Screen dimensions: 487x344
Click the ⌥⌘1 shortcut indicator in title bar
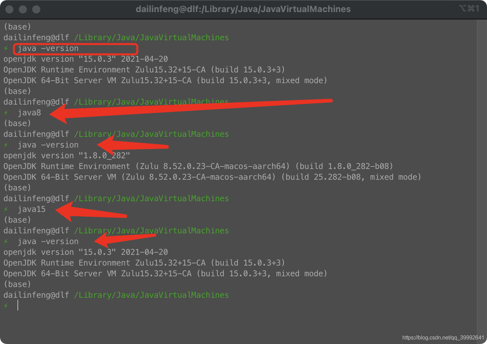[x=469, y=8]
